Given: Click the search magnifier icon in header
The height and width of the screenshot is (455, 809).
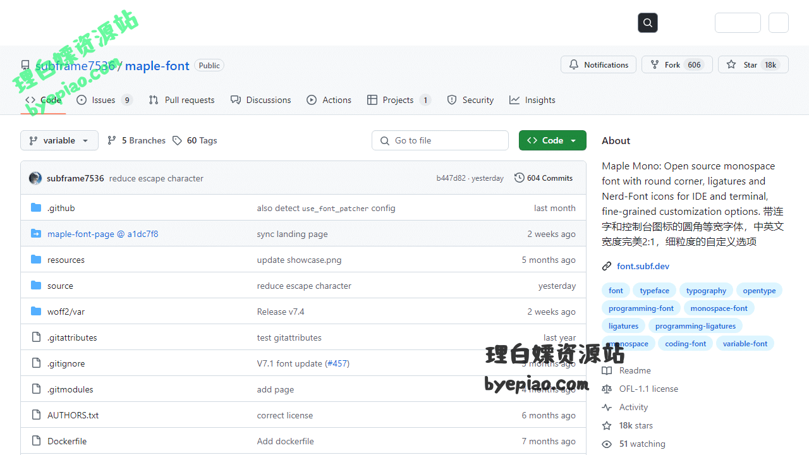Looking at the screenshot, I should pyautogui.click(x=648, y=23).
